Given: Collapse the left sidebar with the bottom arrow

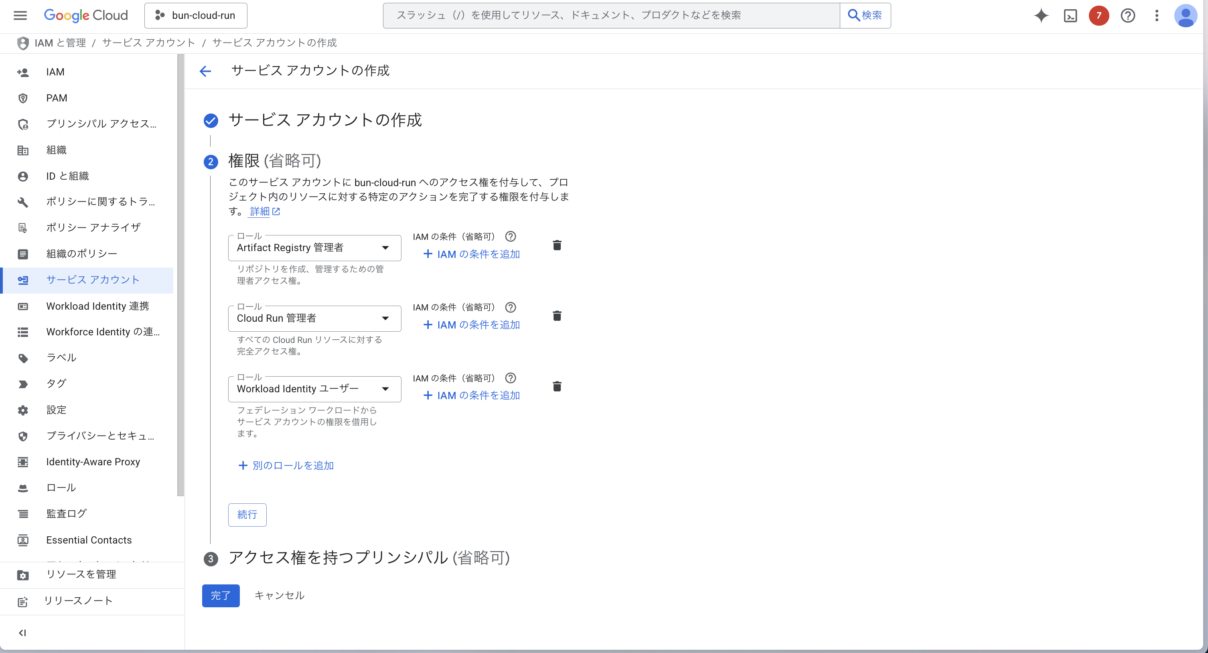Looking at the screenshot, I should click(x=22, y=633).
